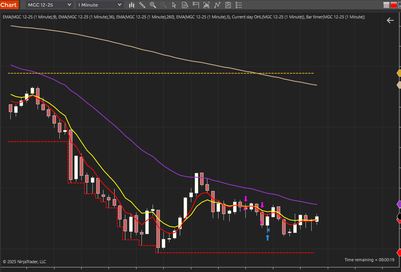Toggle the Chart Trader panel icon
This screenshot has width=401, height=272.
(196, 5)
